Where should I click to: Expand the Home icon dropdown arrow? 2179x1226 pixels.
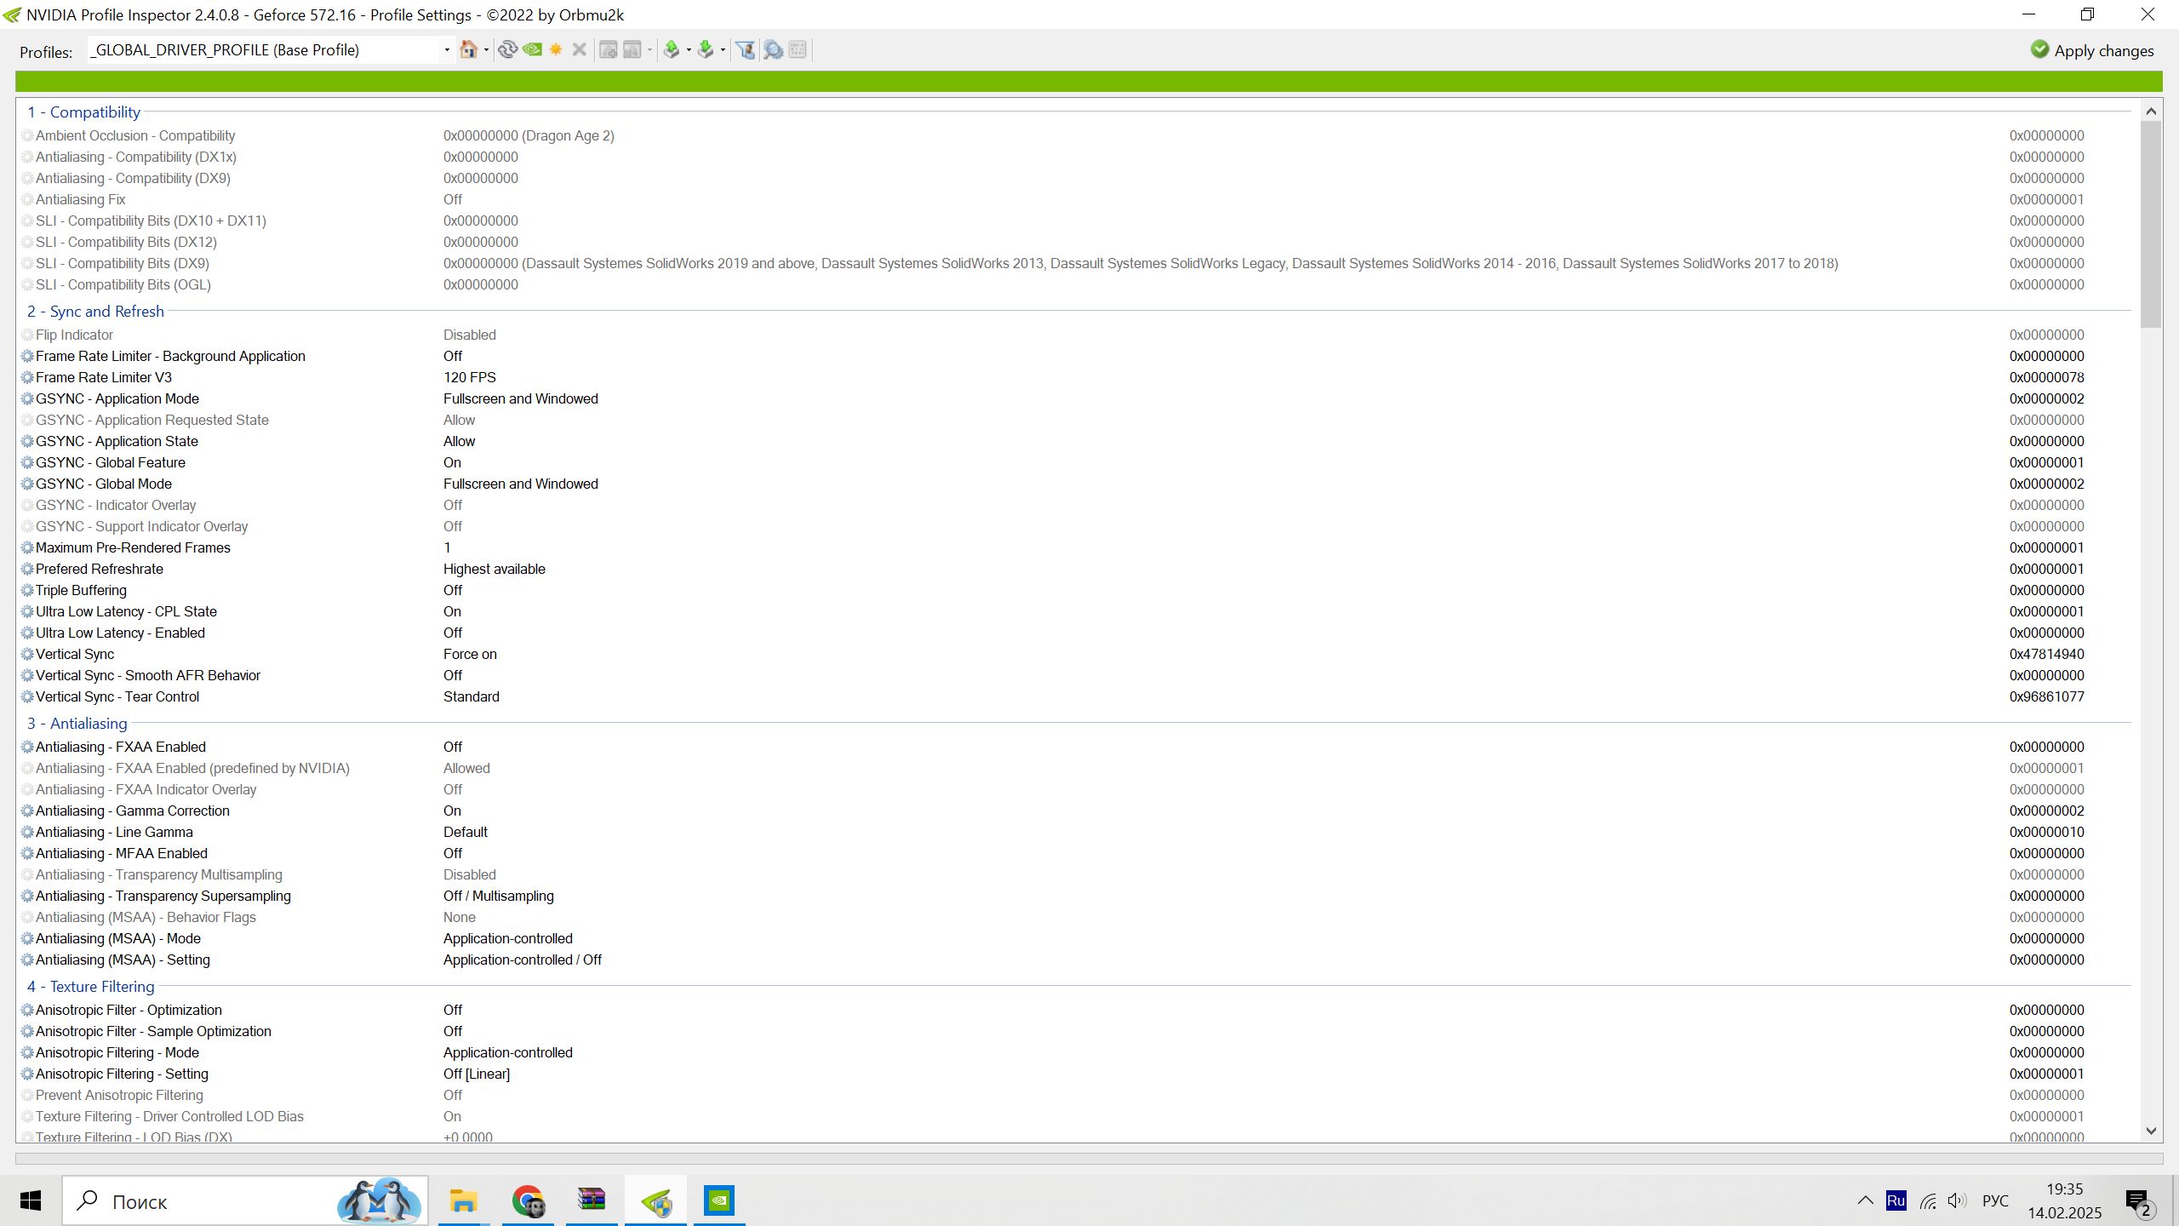click(486, 50)
